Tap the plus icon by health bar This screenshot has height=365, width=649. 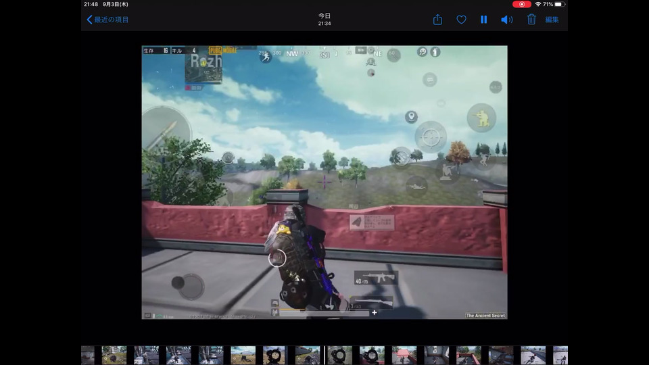click(x=374, y=312)
